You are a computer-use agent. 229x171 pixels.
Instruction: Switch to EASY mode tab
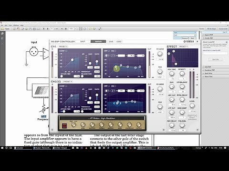pos(83,41)
